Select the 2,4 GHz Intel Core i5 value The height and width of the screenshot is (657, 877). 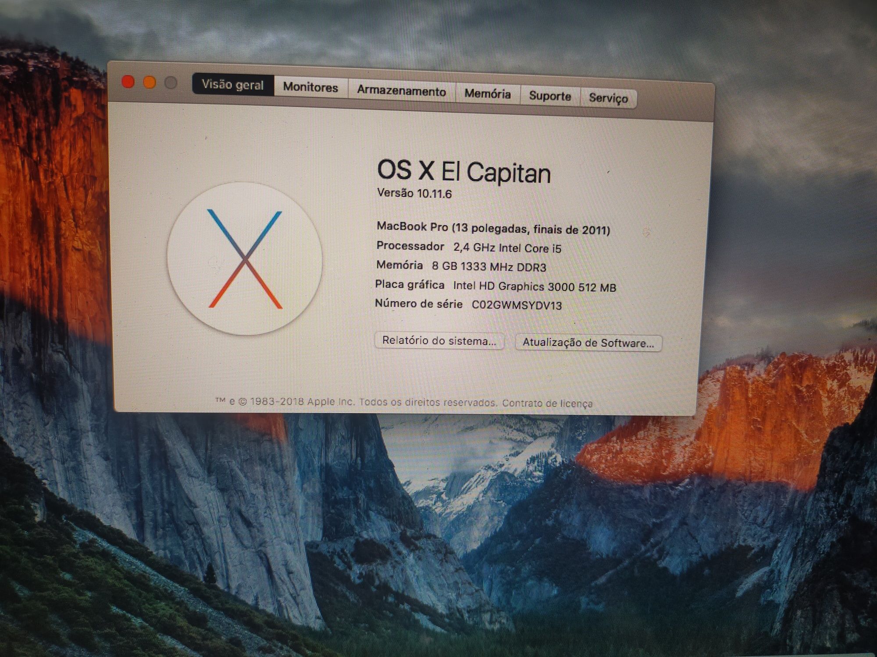[x=507, y=248]
